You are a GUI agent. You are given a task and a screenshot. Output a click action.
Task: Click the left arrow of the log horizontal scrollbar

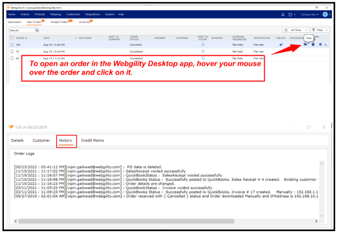coord(16,221)
